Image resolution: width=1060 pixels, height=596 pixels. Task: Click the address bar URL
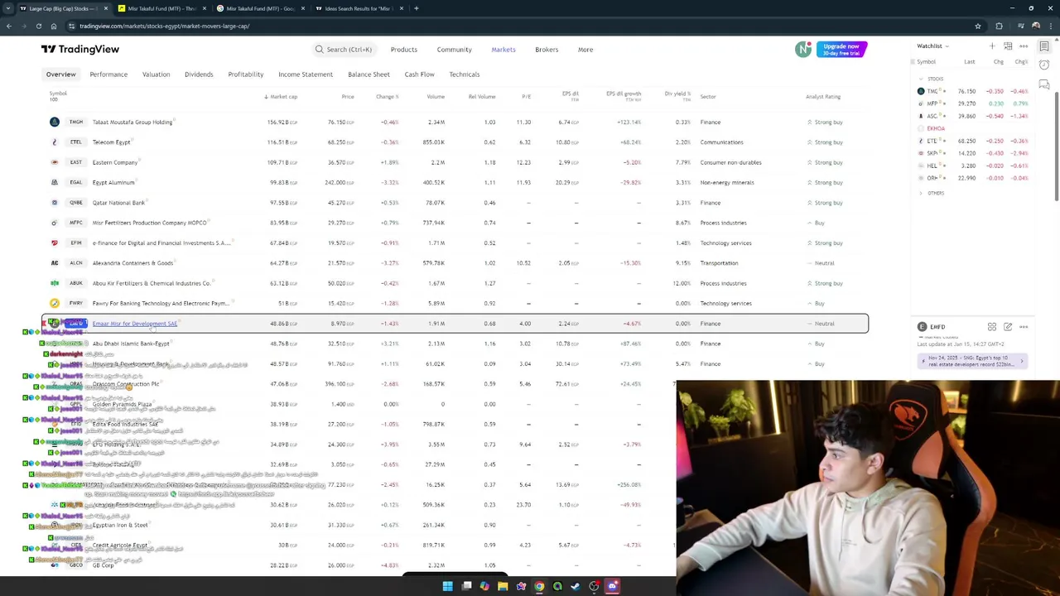point(164,26)
